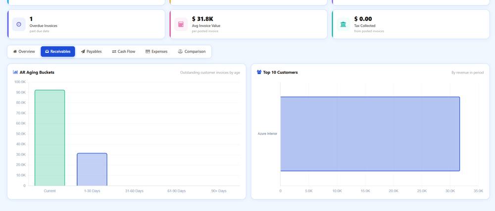495x211 pixels.
Task: Click the green Current aging bar
Action: [x=50, y=138]
